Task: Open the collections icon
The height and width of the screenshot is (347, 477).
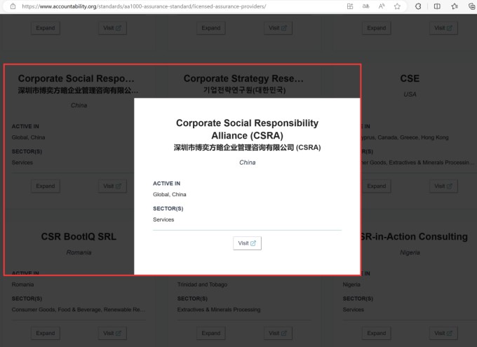Action: [472, 6]
